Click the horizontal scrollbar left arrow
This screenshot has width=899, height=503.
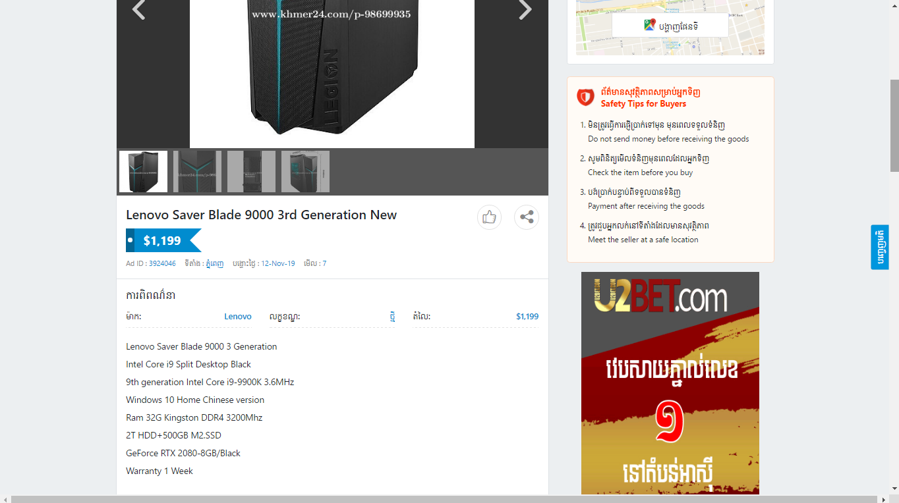pos(5,498)
